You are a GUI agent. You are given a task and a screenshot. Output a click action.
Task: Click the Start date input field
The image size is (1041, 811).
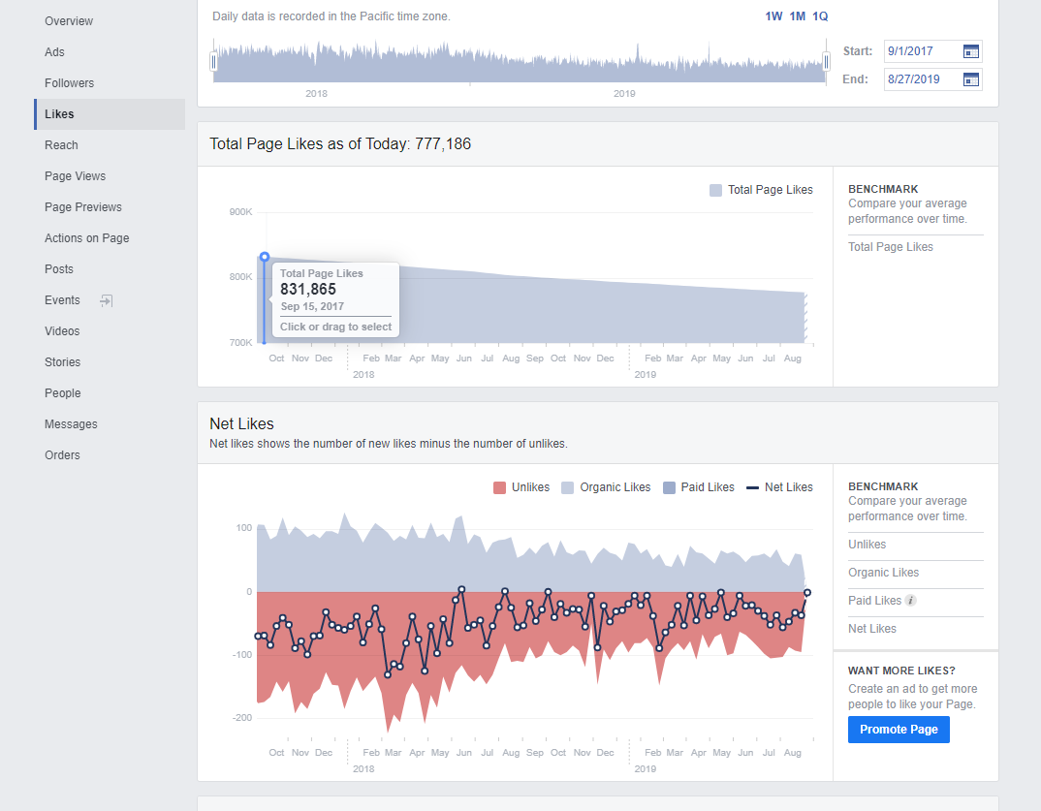(x=924, y=51)
